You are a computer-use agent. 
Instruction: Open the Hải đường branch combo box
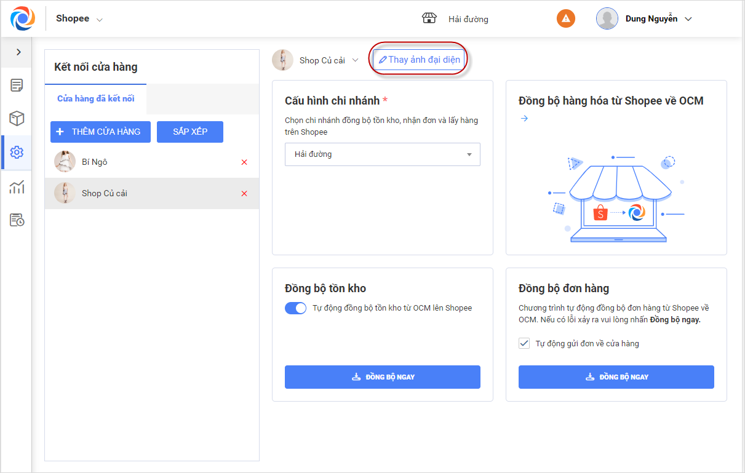coord(383,154)
